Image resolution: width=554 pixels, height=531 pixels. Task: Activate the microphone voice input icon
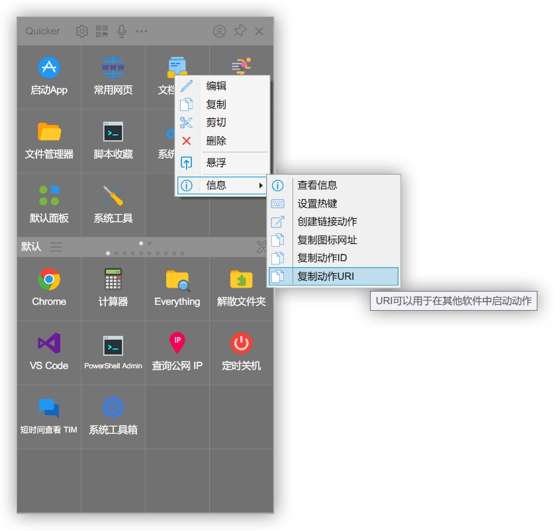(122, 31)
